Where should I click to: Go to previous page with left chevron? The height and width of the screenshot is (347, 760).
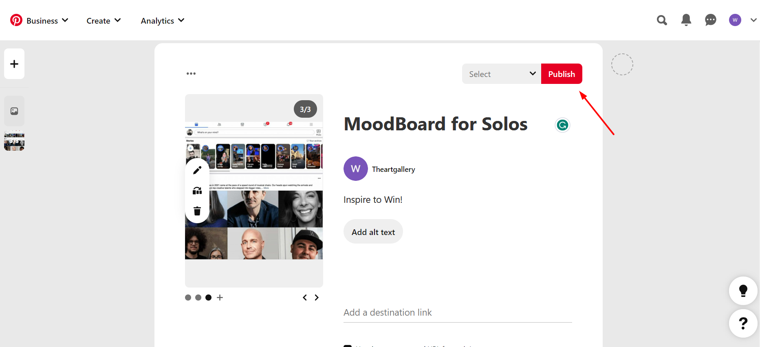[305, 298]
